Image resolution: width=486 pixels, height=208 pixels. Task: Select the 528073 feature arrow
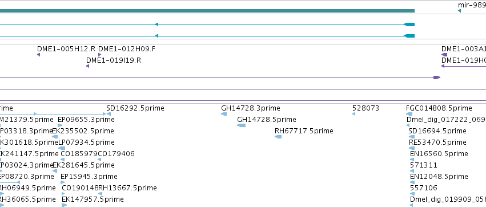click(x=354, y=114)
